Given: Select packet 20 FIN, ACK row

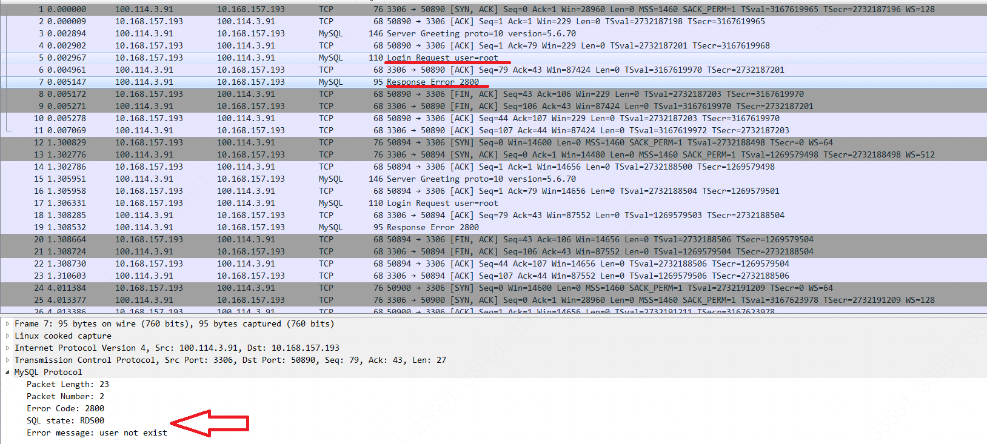Looking at the screenshot, I should pyautogui.click(x=493, y=239).
